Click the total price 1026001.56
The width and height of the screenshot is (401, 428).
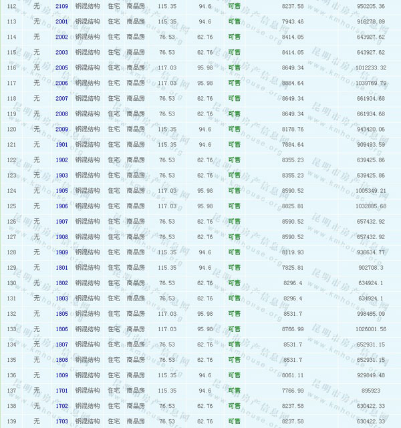pos(367,329)
